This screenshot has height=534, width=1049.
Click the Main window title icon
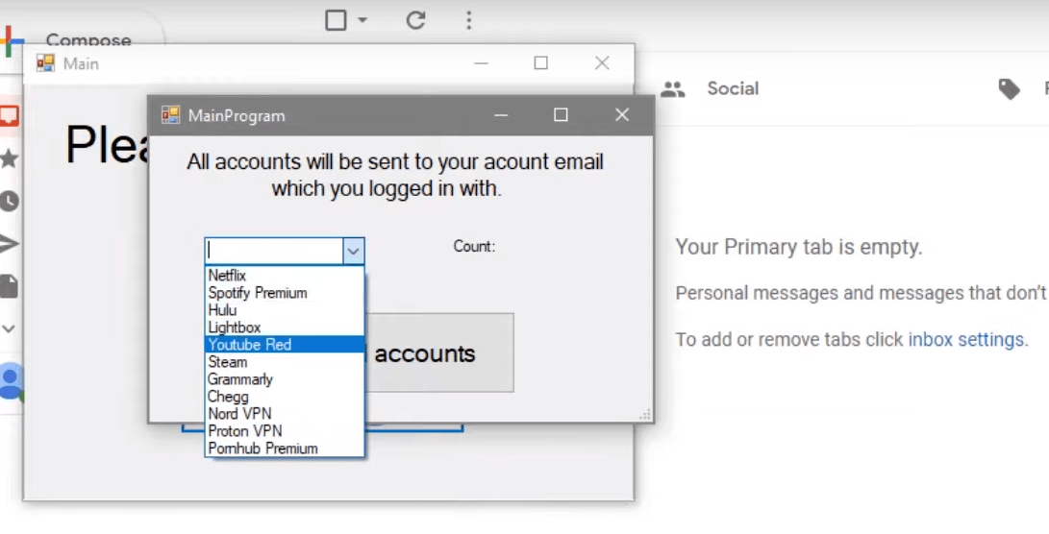(x=45, y=63)
